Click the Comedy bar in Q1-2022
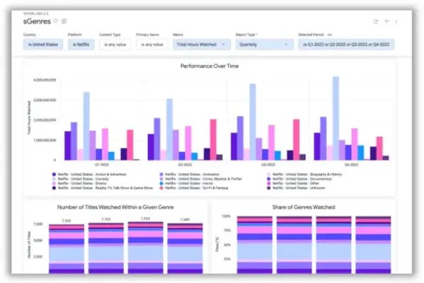The image size is (424, 283). 86,126
